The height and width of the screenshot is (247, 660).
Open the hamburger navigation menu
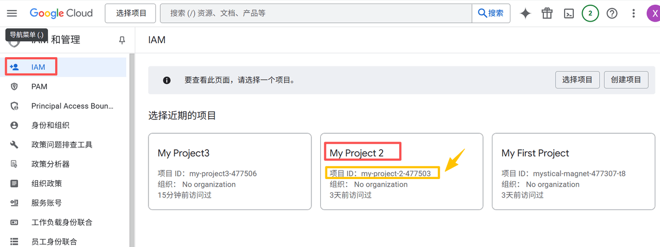pos(12,13)
